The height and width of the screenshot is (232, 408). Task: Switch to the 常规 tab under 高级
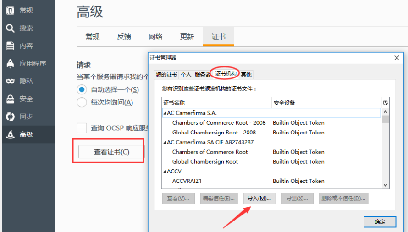point(93,37)
